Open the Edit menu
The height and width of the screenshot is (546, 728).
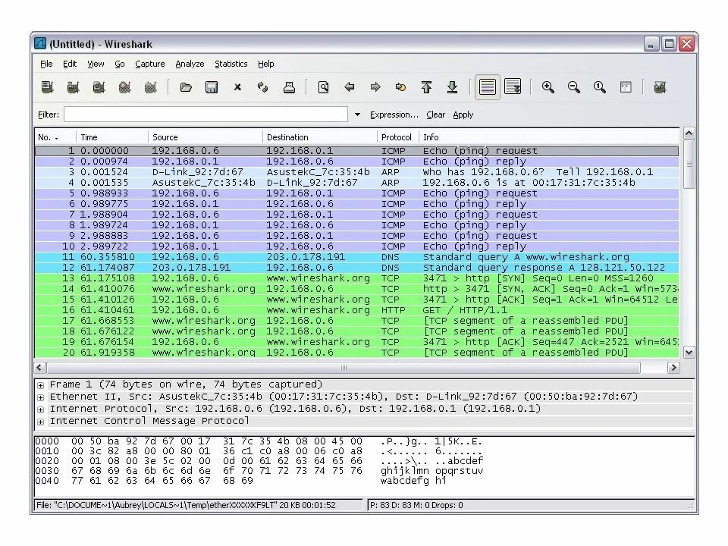click(x=70, y=64)
